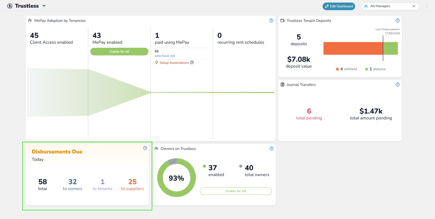Click the 1 disburse legend entry
The height and width of the screenshot is (219, 435).
(375, 69)
